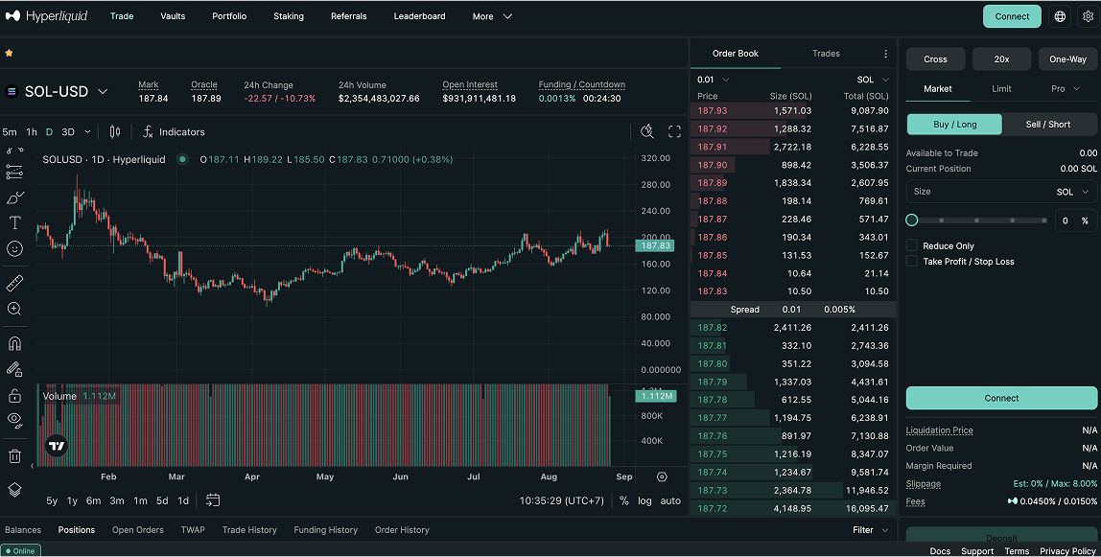Click the Cross margin button

pos(935,58)
